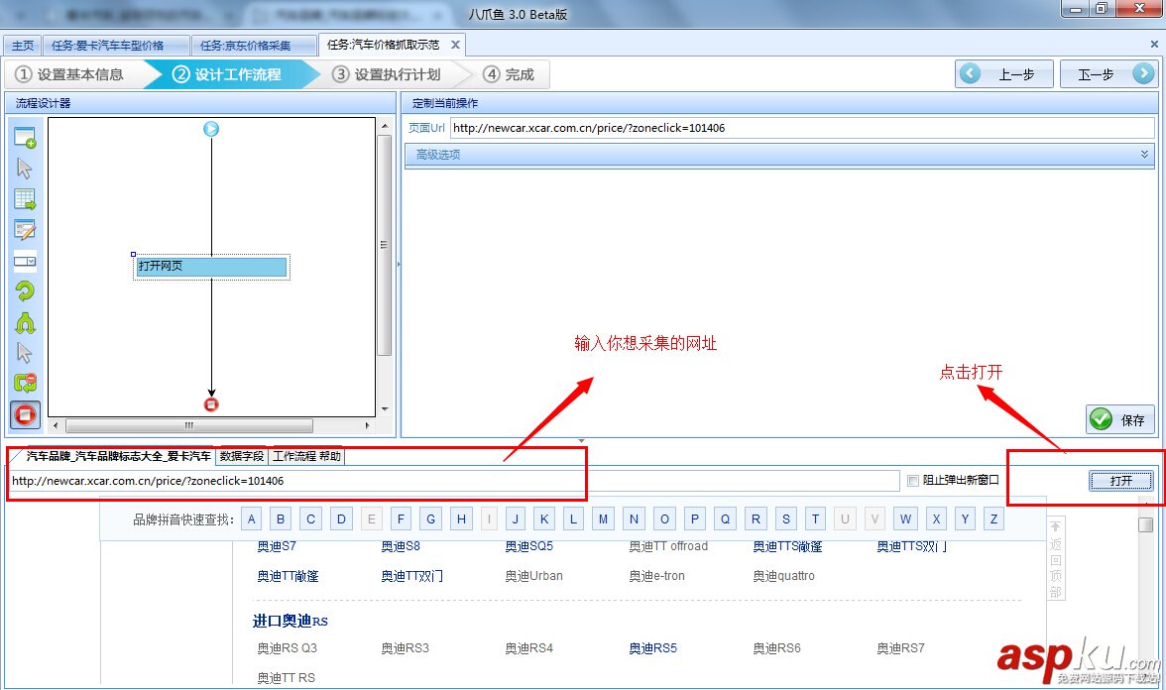Open the 数据字段 tab

click(242, 456)
